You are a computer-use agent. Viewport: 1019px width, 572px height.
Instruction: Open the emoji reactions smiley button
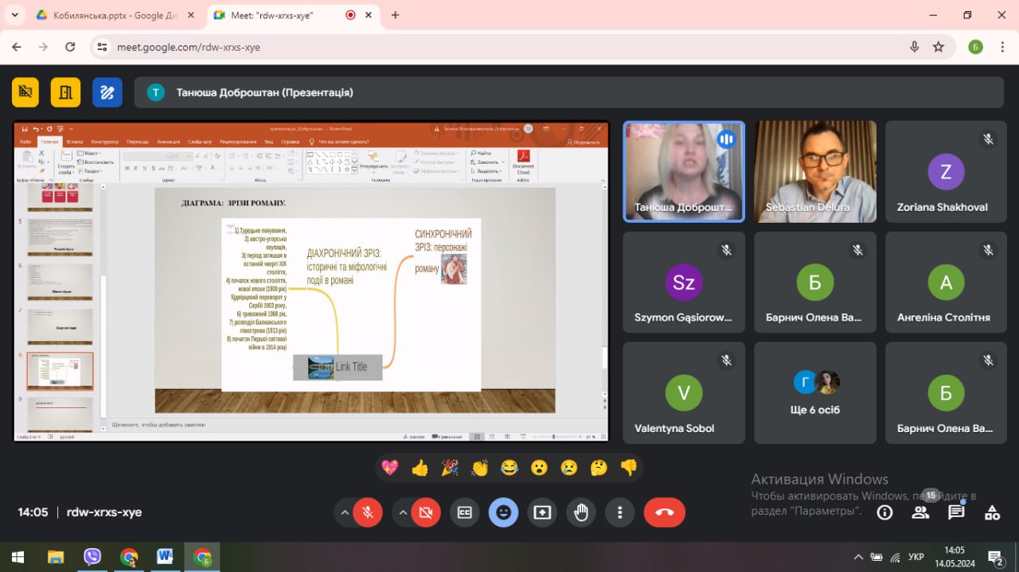(x=503, y=512)
